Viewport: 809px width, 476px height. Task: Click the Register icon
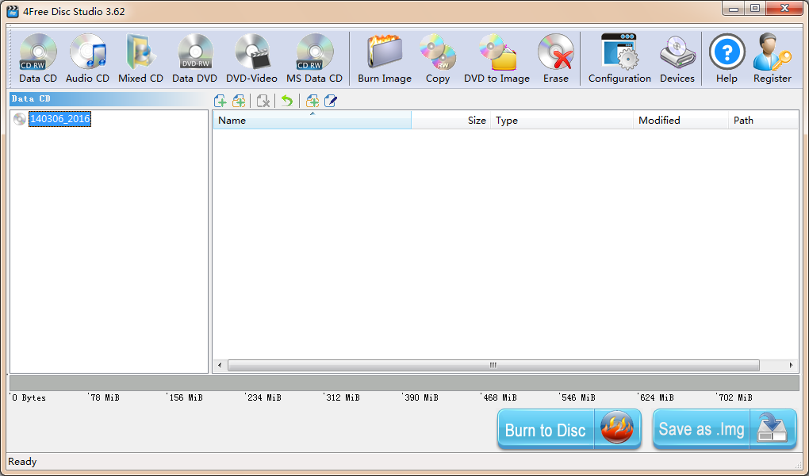pos(772,59)
